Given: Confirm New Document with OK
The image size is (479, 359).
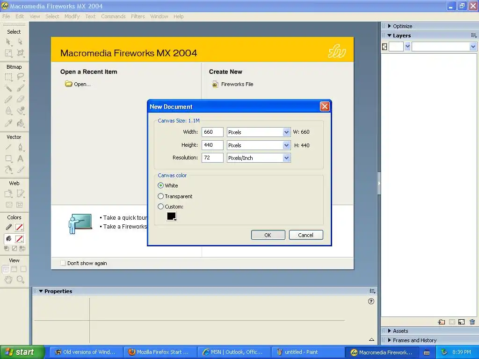Looking at the screenshot, I should click(268, 235).
